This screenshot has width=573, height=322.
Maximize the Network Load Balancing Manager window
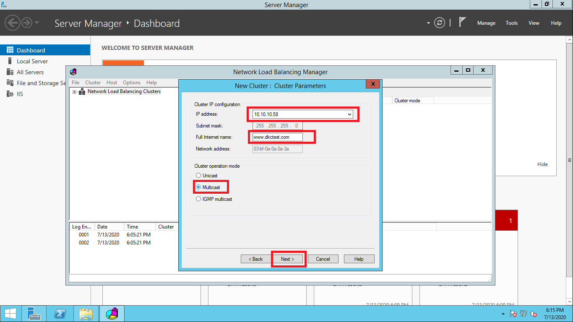tap(468, 70)
